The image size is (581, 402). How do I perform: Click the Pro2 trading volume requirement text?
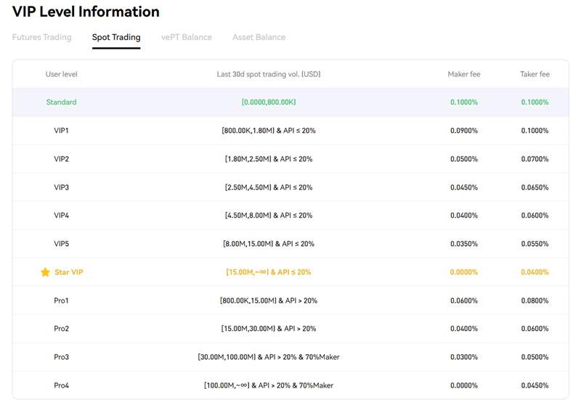[269, 329]
